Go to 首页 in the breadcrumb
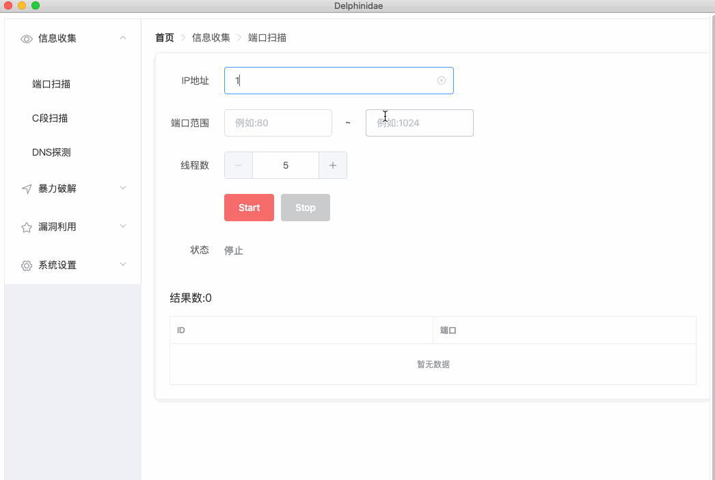 165,38
